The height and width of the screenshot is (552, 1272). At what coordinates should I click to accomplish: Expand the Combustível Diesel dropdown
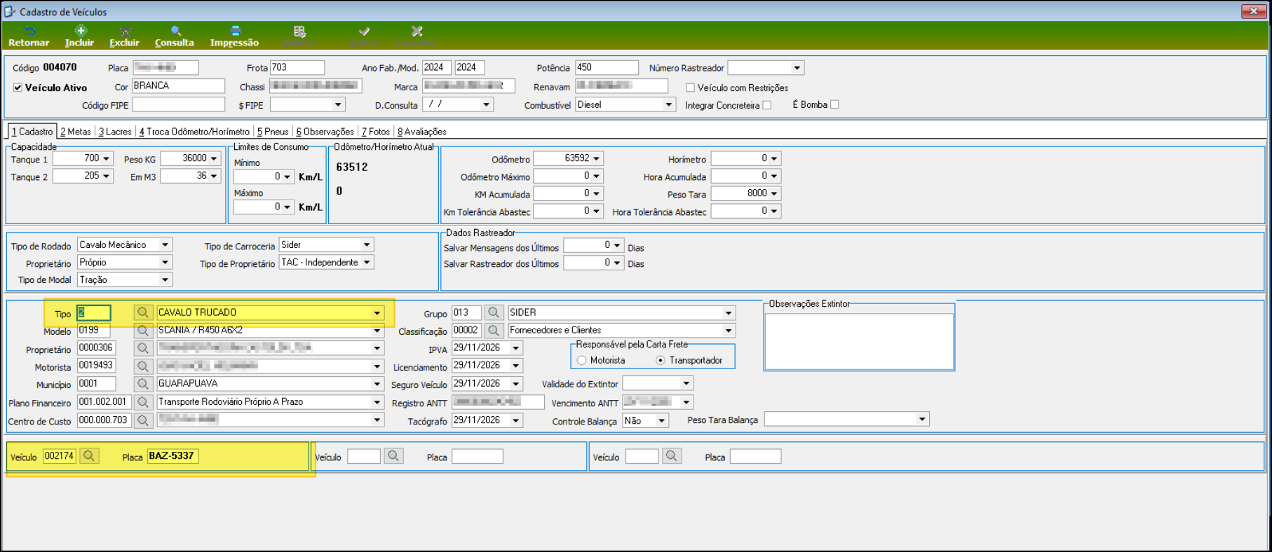pyautogui.click(x=669, y=104)
